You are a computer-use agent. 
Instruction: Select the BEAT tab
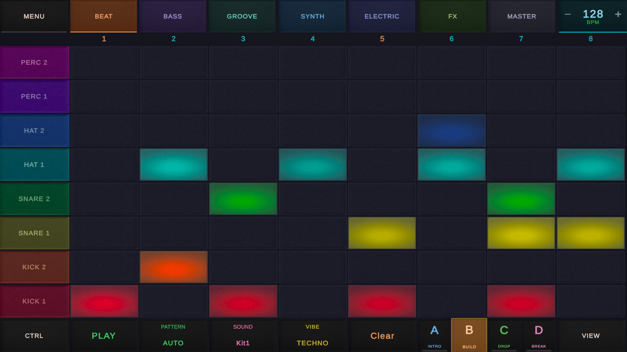[x=104, y=16]
